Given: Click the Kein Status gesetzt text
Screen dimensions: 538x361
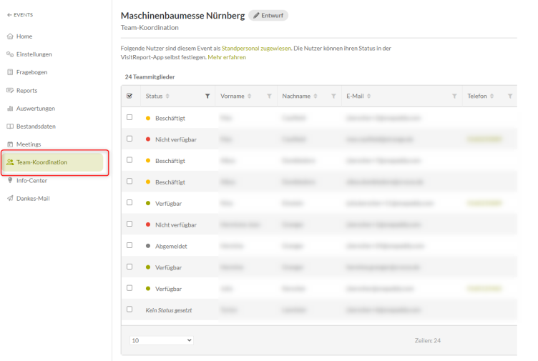Looking at the screenshot, I should click(169, 310).
